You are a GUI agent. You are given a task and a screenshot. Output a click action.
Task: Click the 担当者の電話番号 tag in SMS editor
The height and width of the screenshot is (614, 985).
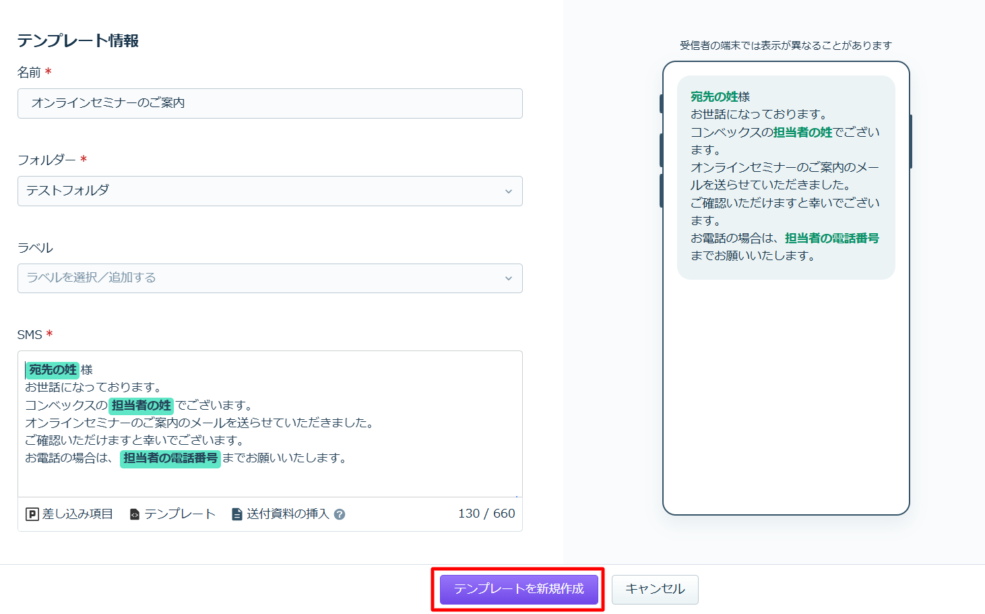pos(170,458)
